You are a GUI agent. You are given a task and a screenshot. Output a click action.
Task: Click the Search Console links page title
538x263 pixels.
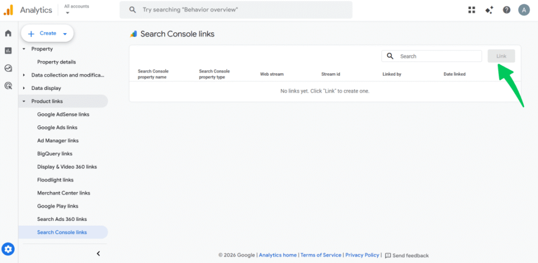(178, 34)
